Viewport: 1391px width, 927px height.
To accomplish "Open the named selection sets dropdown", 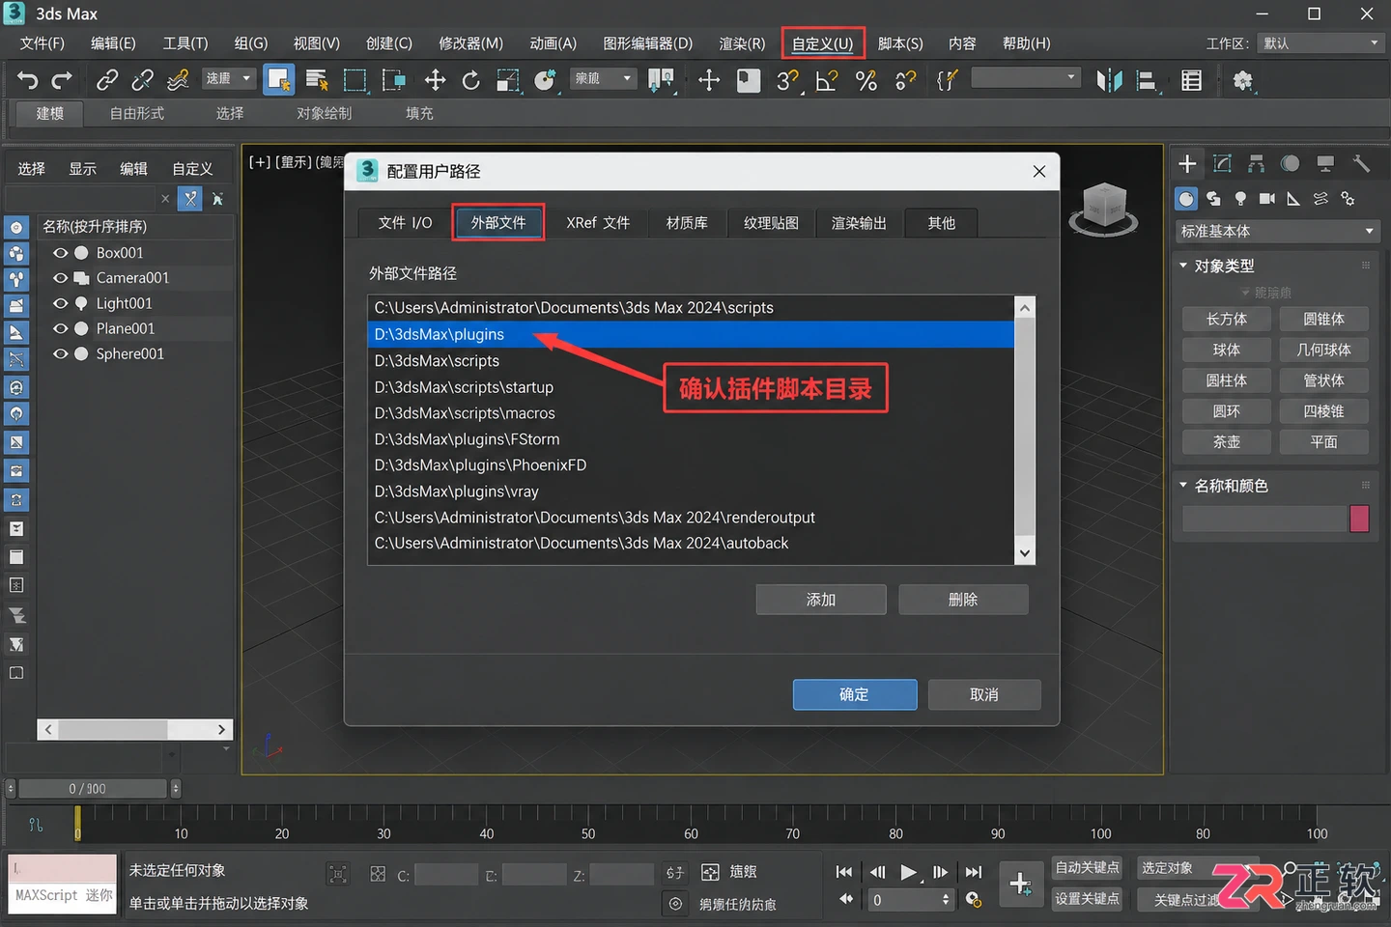I will pyautogui.click(x=1025, y=77).
